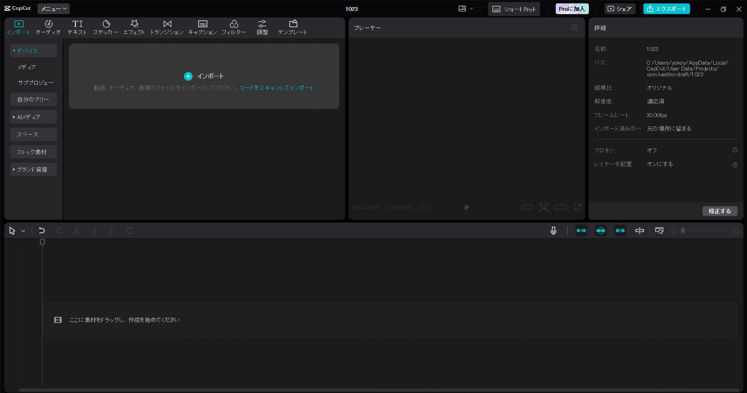Image resolution: width=747 pixels, height=393 pixels.
Task: Open スペース in the sidebar
Action: click(33, 134)
